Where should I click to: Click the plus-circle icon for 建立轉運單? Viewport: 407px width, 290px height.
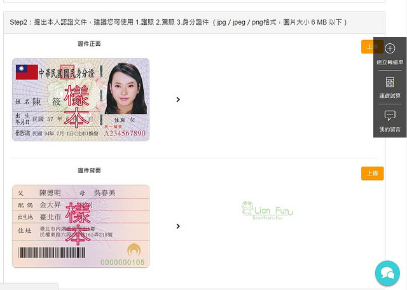click(390, 48)
